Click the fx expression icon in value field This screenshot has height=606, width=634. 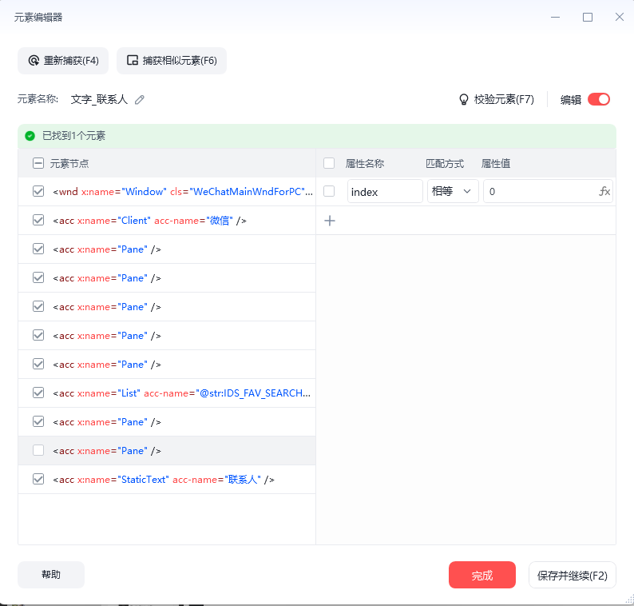pos(604,192)
